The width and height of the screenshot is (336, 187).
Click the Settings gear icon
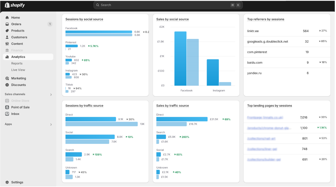(7, 182)
